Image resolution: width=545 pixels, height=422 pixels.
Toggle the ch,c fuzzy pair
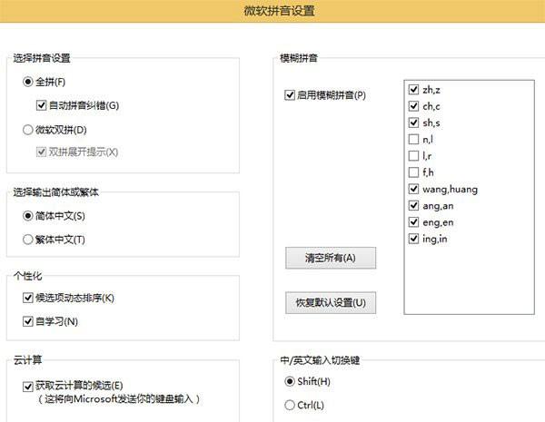click(x=414, y=106)
